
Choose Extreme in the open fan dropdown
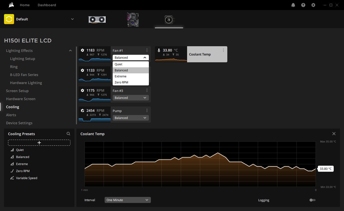[x=131, y=76]
